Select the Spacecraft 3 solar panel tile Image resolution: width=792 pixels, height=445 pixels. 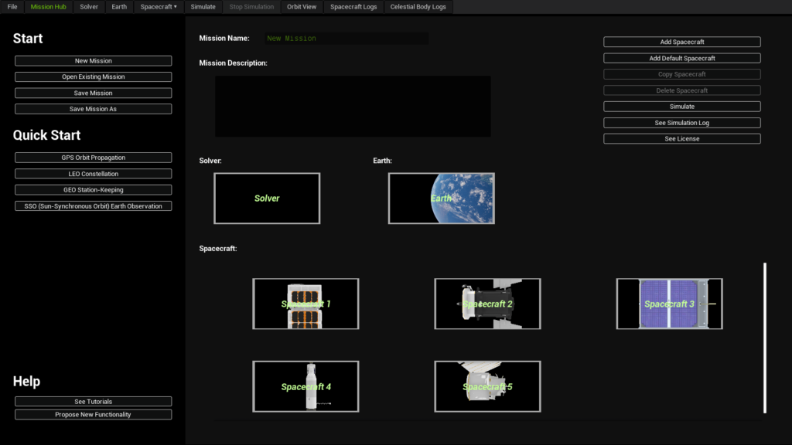tap(669, 304)
